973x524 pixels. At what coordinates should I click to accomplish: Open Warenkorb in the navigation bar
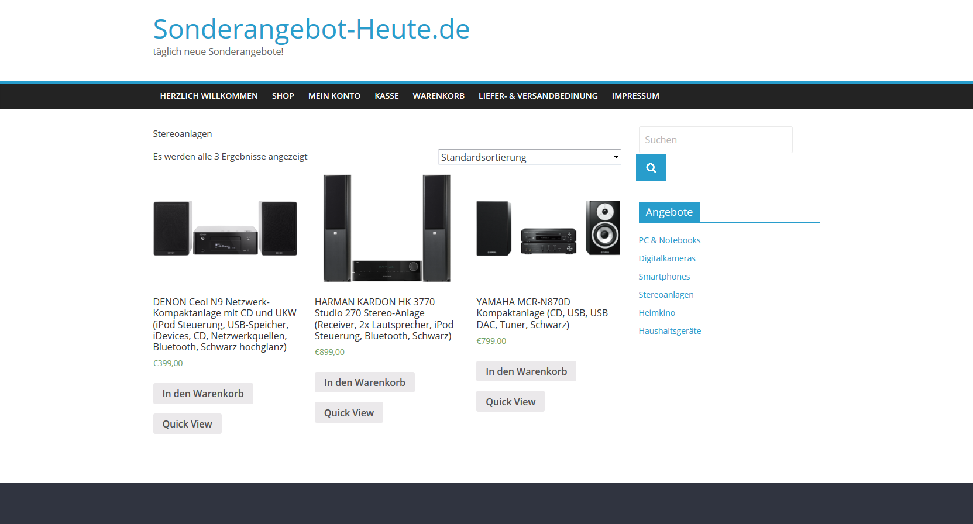pos(439,96)
